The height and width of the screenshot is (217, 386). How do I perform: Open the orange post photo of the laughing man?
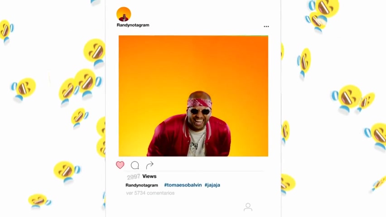[x=193, y=96]
